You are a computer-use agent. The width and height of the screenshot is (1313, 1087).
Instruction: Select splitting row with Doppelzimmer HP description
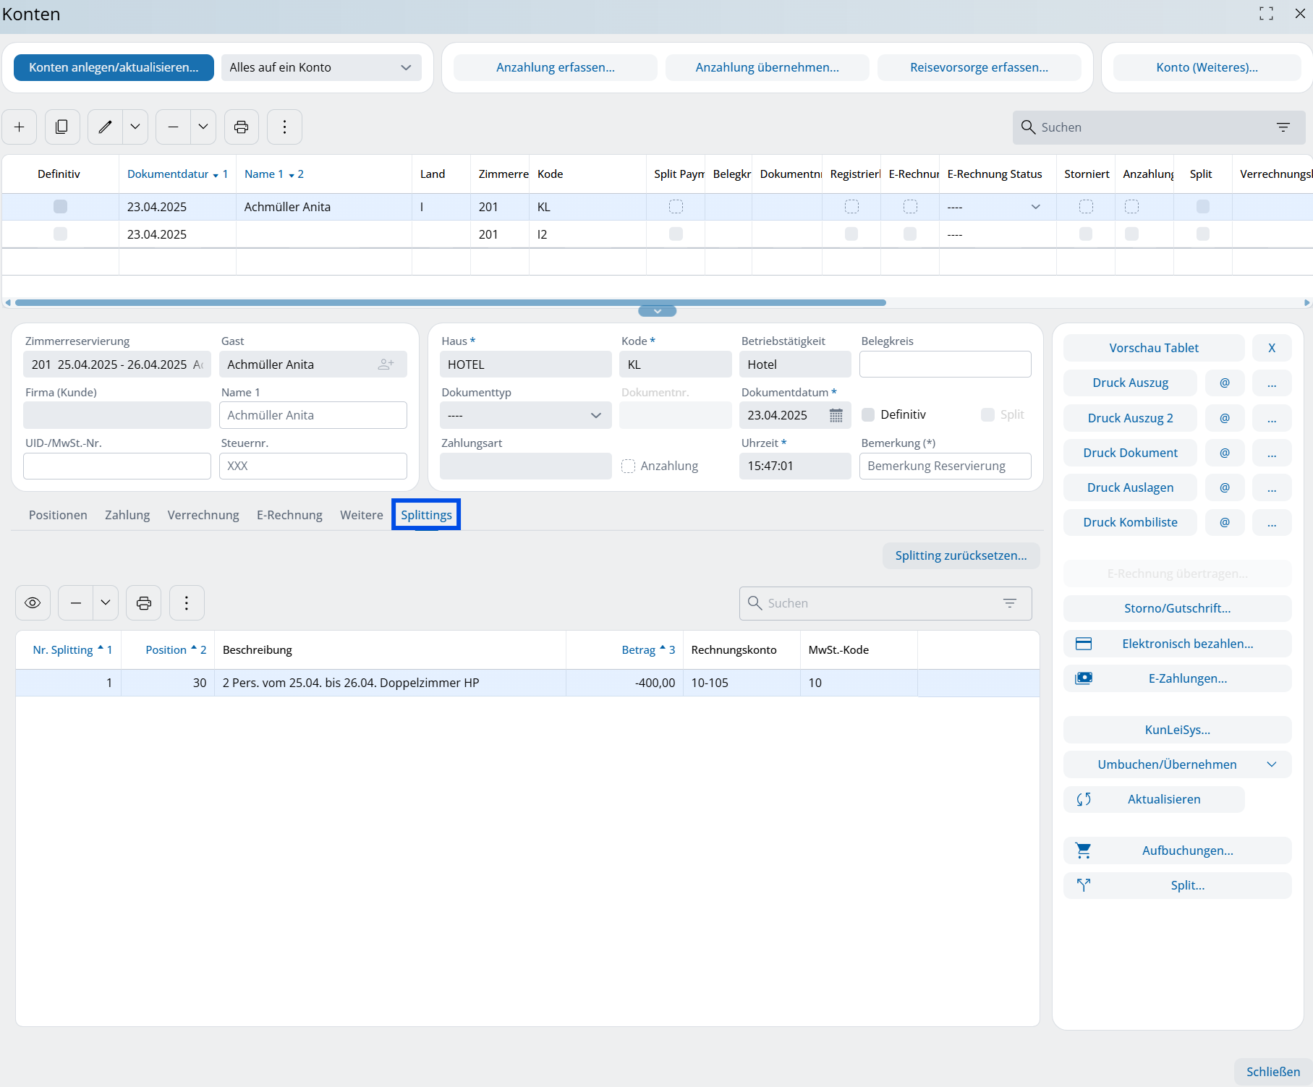[x=527, y=683]
